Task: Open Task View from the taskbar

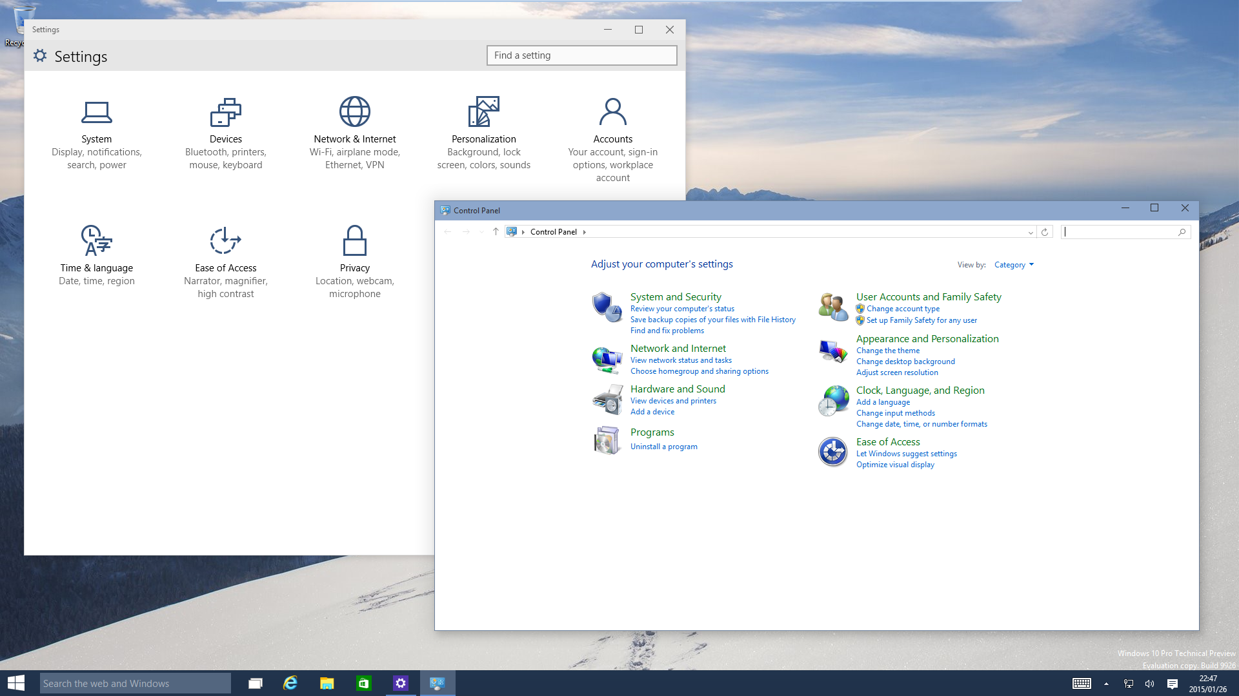Action: click(256, 683)
